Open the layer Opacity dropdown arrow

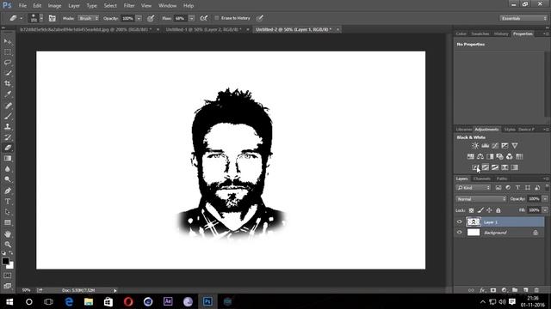pos(545,199)
